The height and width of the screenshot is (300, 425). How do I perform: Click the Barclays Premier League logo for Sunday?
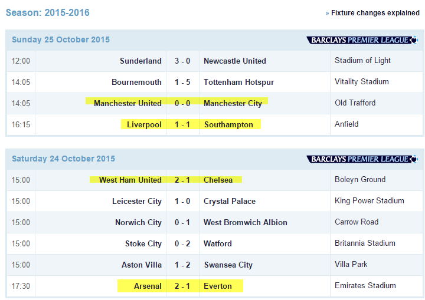point(362,40)
